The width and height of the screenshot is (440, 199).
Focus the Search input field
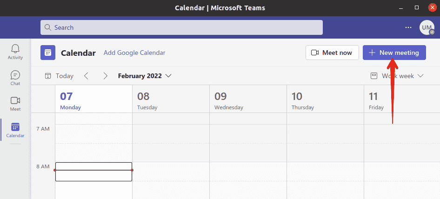click(181, 27)
